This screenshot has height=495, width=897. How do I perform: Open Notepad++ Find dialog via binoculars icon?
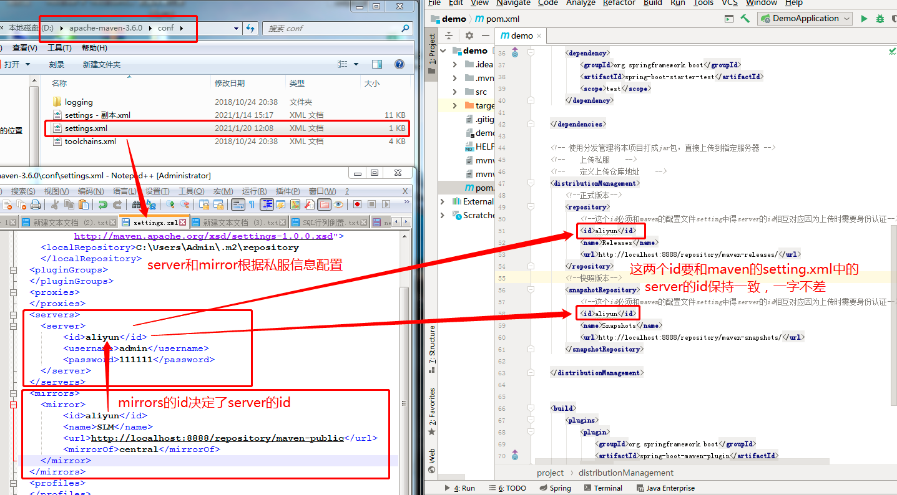pyautogui.click(x=135, y=206)
